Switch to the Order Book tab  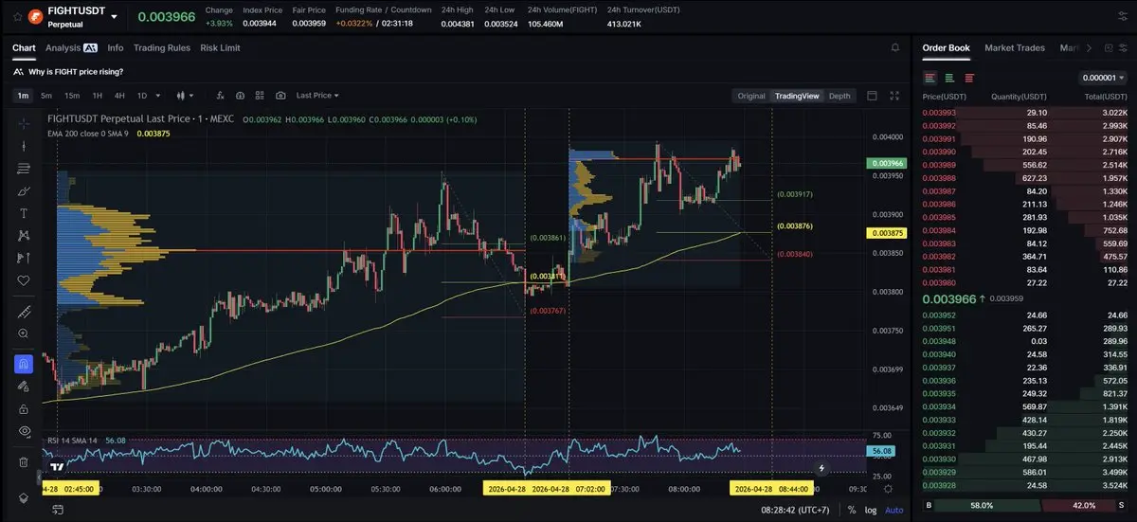[x=946, y=47]
